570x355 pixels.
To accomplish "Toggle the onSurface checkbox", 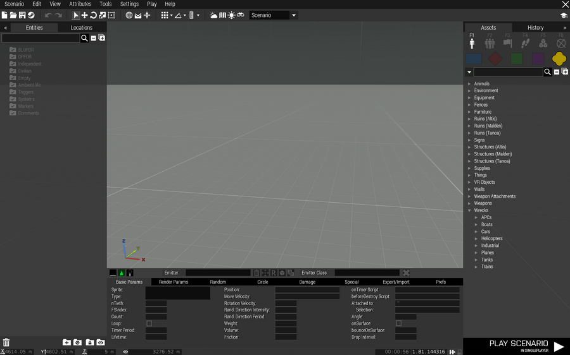I will [399, 323].
